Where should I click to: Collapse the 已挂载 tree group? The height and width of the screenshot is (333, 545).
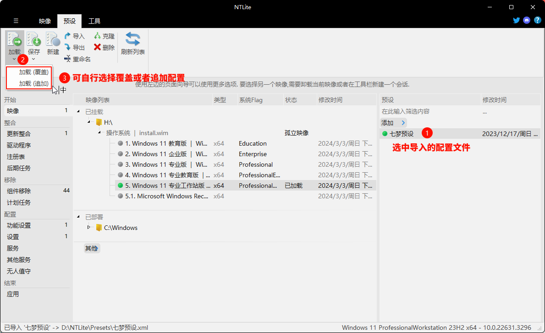coord(78,111)
